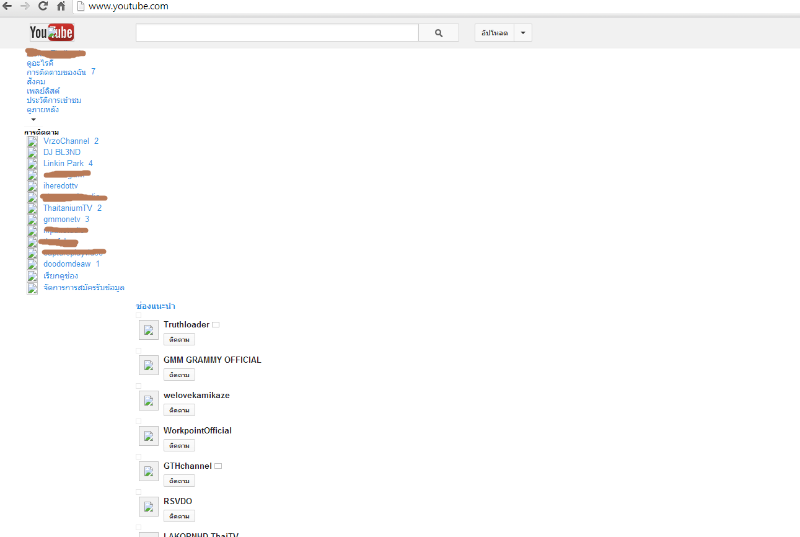Click the icon beside VrzoChannel
The height and width of the screenshot is (537, 800).
[x=32, y=141]
